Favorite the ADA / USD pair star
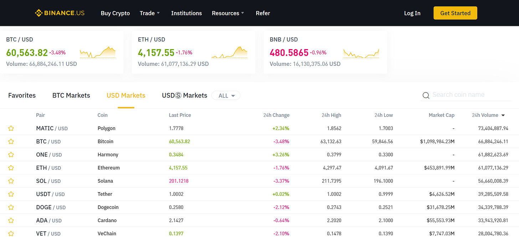Image resolution: width=519 pixels, height=237 pixels. pyautogui.click(x=11, y=220)
